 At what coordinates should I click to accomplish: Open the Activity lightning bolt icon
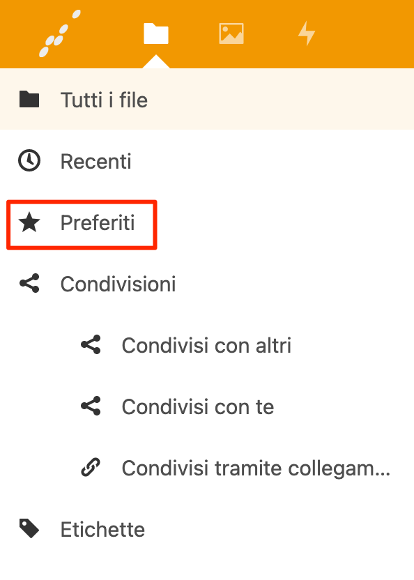[x=307, y=33]
